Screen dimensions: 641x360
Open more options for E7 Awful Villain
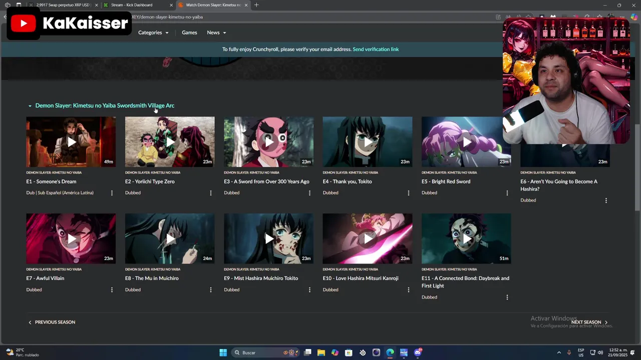(112, 290)
